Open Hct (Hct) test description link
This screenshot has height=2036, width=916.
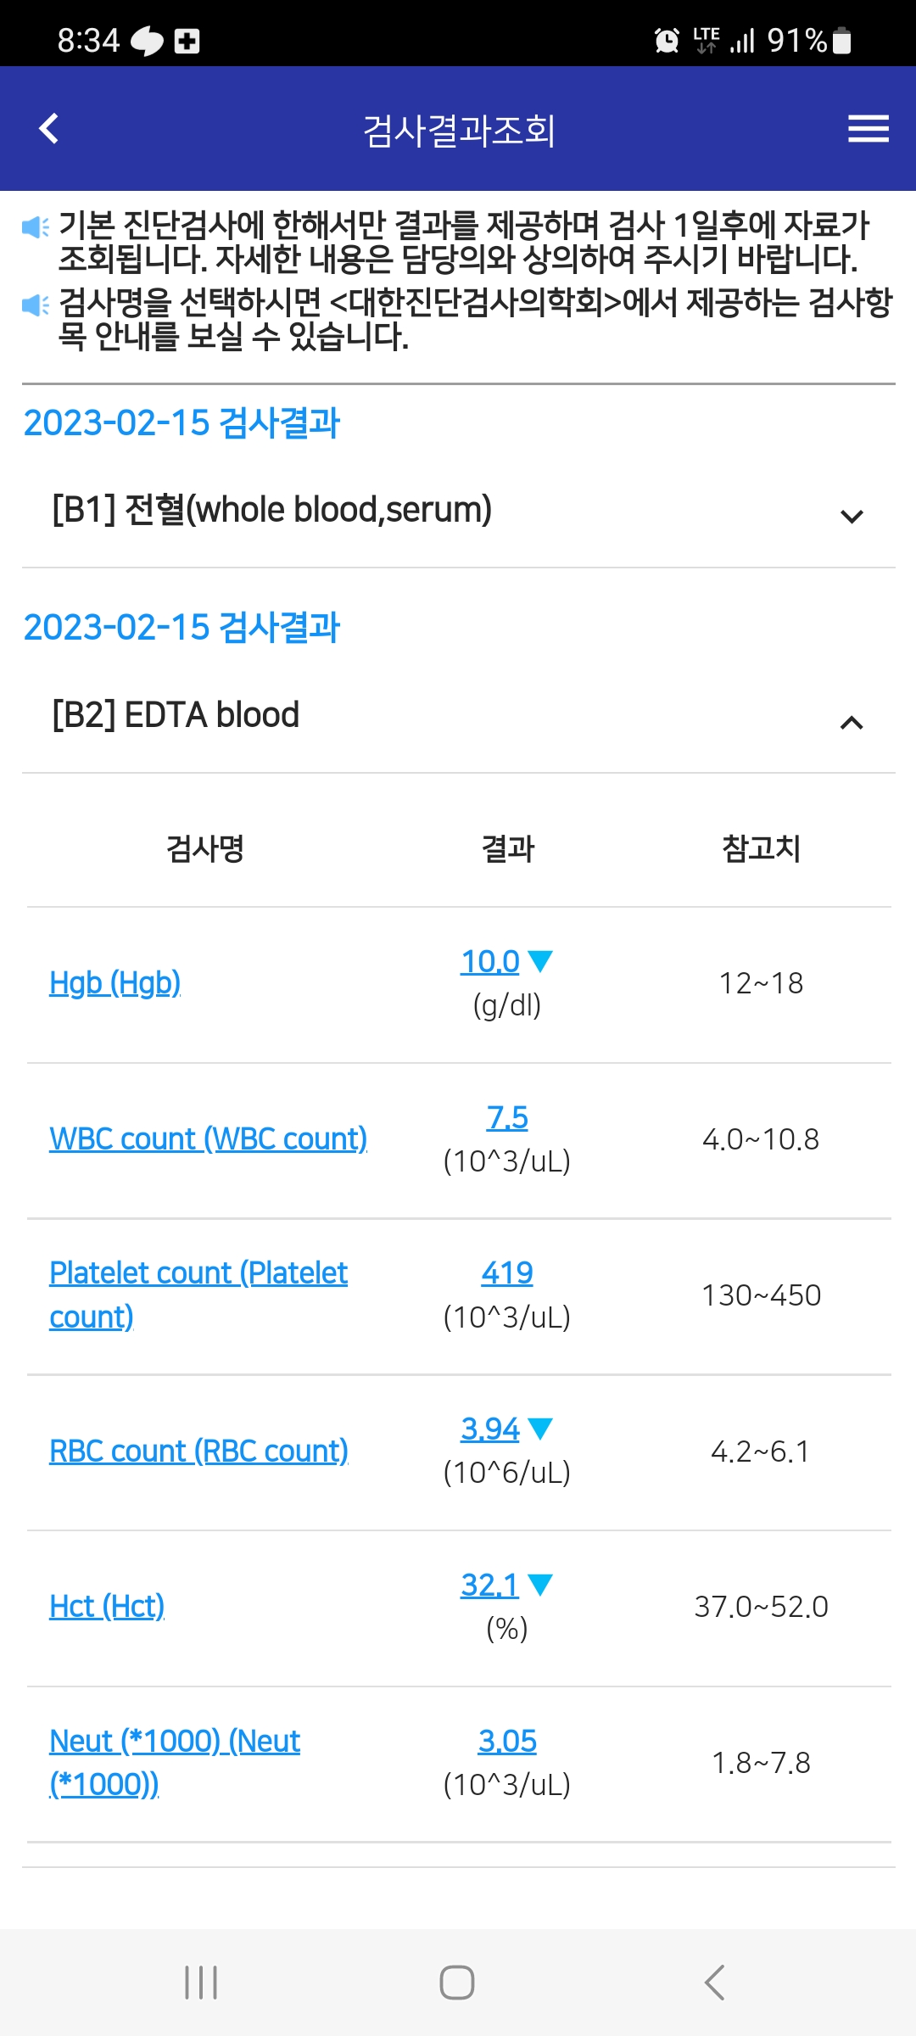(107, 1606)
